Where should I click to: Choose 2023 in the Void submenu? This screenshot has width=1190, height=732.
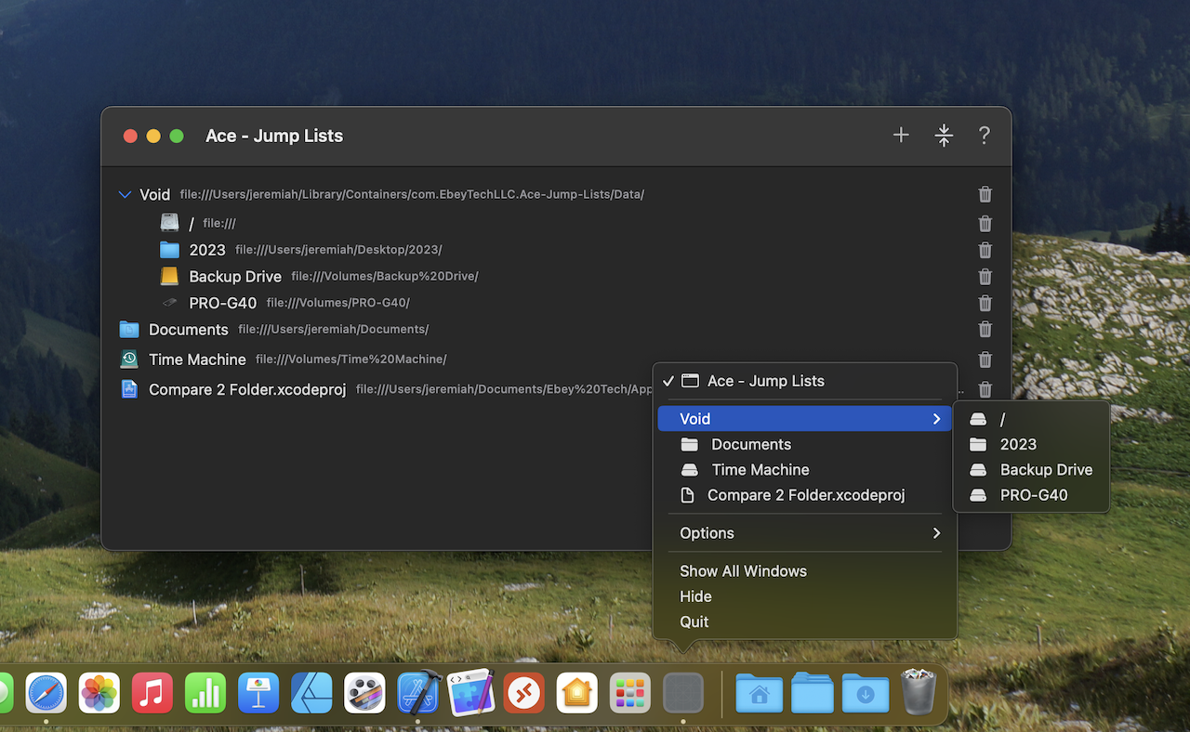pos(1031,444)
